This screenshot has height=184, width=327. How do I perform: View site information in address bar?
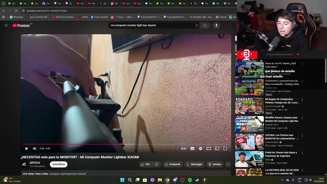pos(23,11)
